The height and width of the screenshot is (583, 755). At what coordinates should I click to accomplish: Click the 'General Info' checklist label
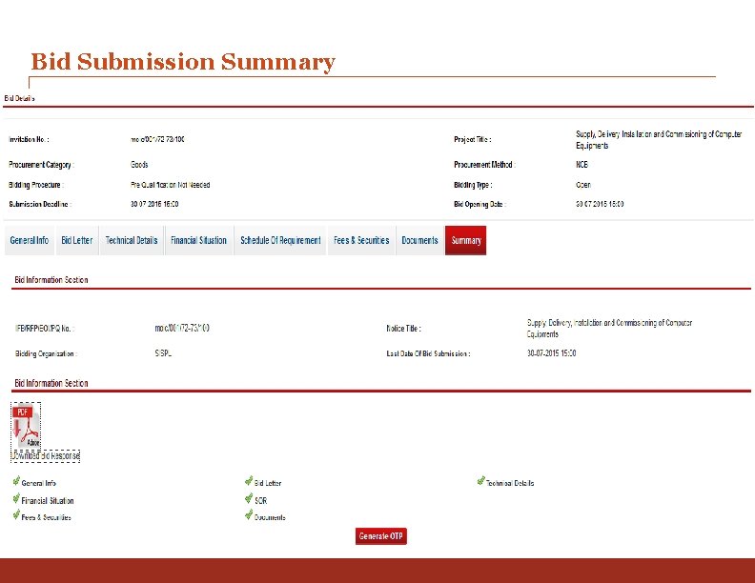point(38,483)
